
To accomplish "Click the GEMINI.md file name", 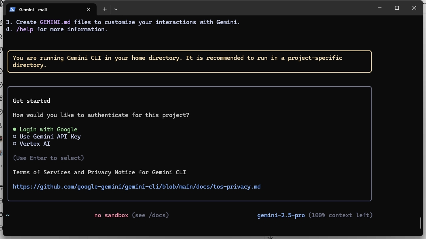I will [55, 22].
